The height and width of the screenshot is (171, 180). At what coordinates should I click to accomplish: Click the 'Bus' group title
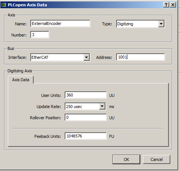click(11, 48)
